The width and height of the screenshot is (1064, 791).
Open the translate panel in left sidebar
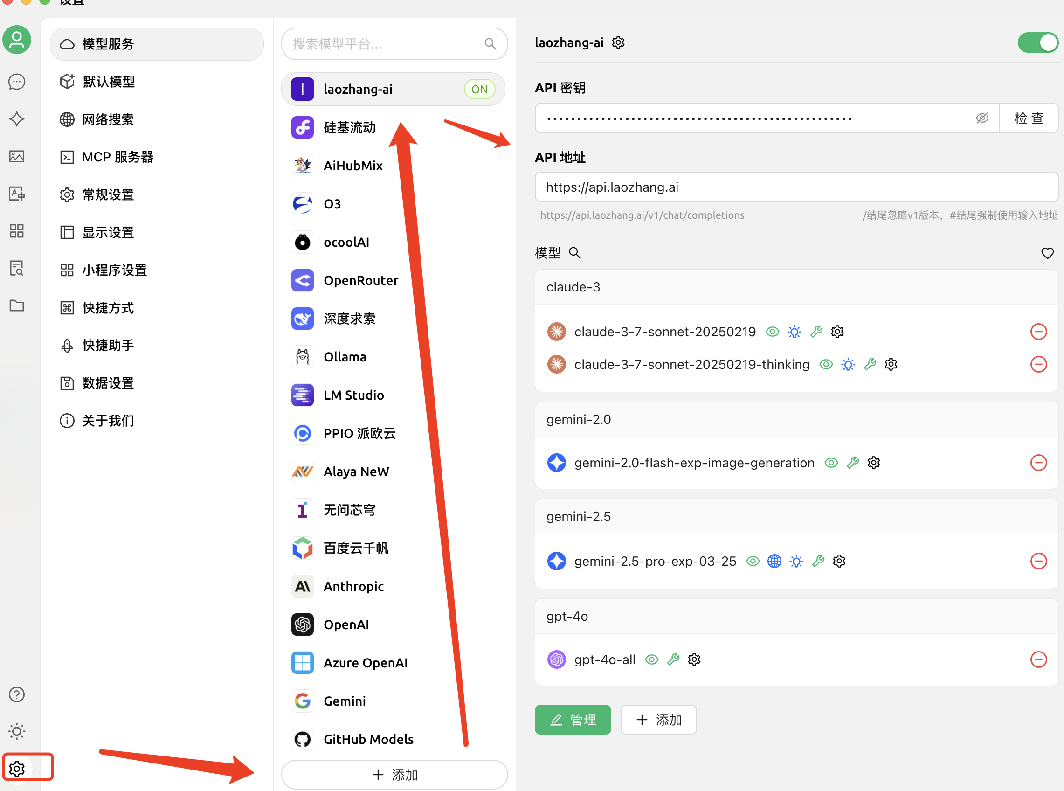[x=17, y=194]
